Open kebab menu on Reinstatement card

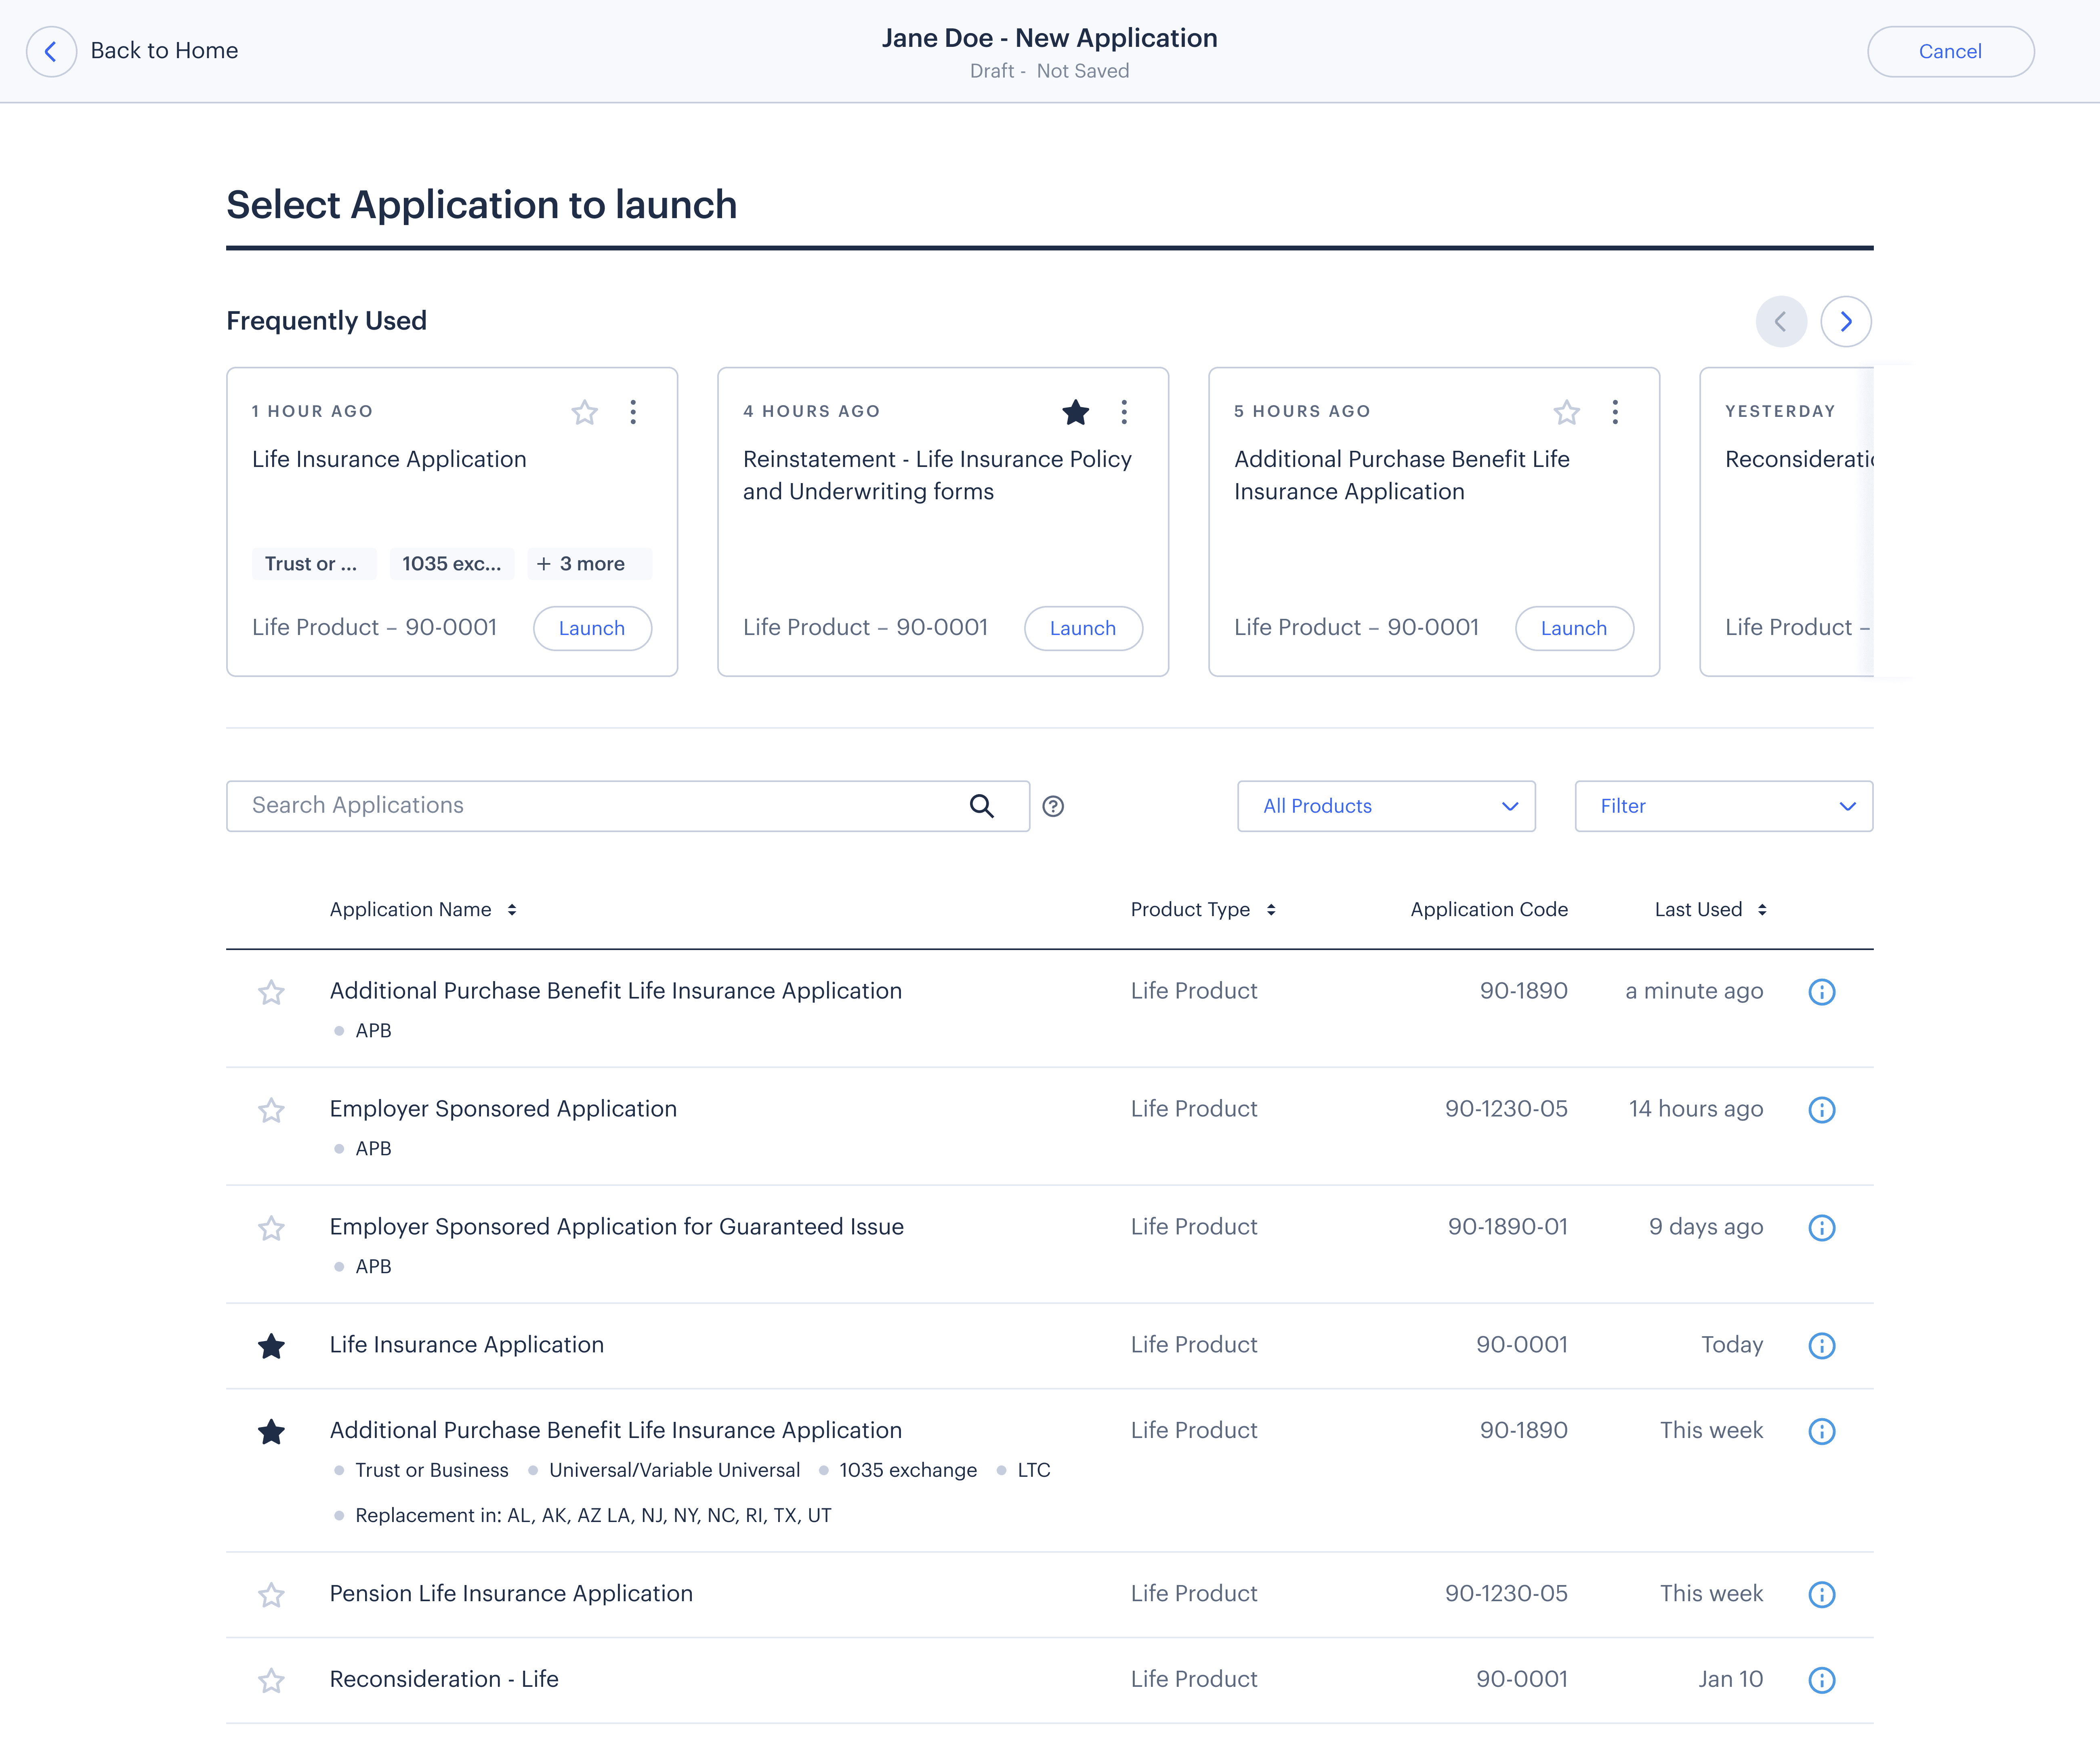click(1124, 412)
